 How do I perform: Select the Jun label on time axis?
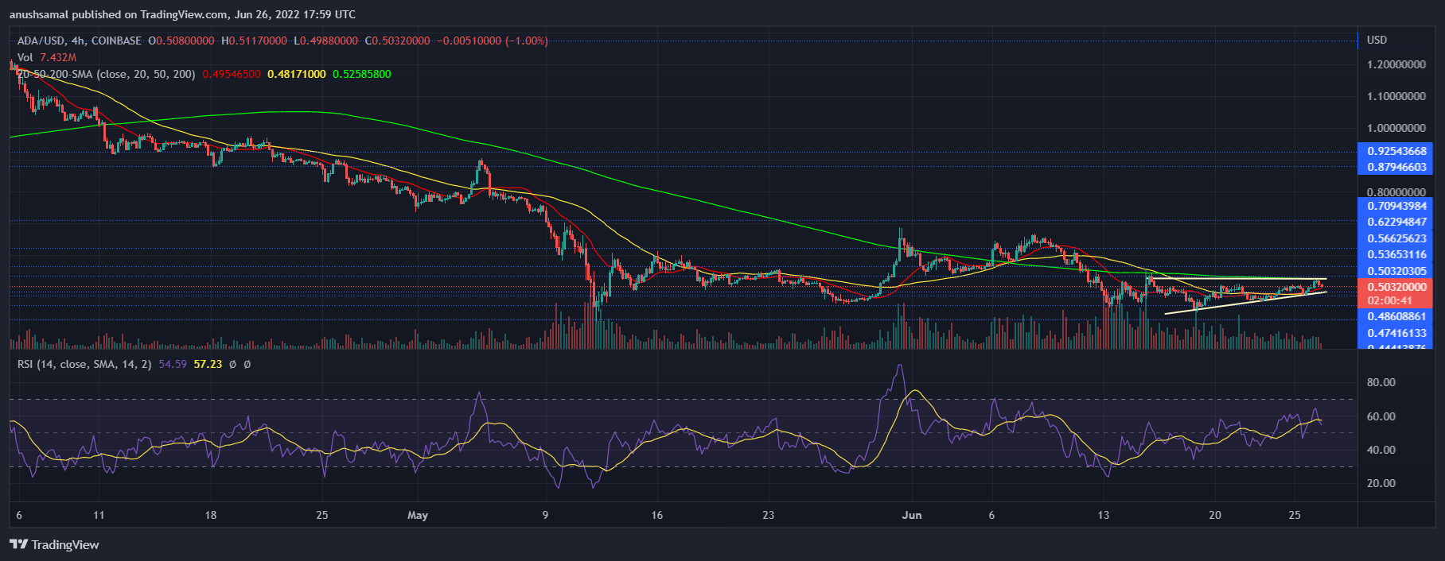tap(912, 515)
